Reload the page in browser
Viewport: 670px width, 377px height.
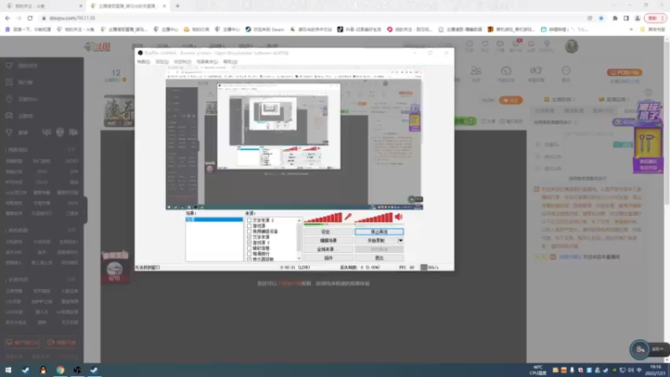30,18
